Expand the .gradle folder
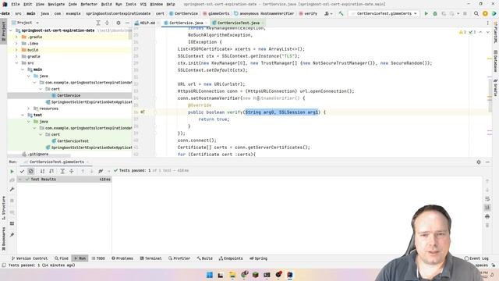This screenshot has width=499, height=281. (x=16, y=37)
